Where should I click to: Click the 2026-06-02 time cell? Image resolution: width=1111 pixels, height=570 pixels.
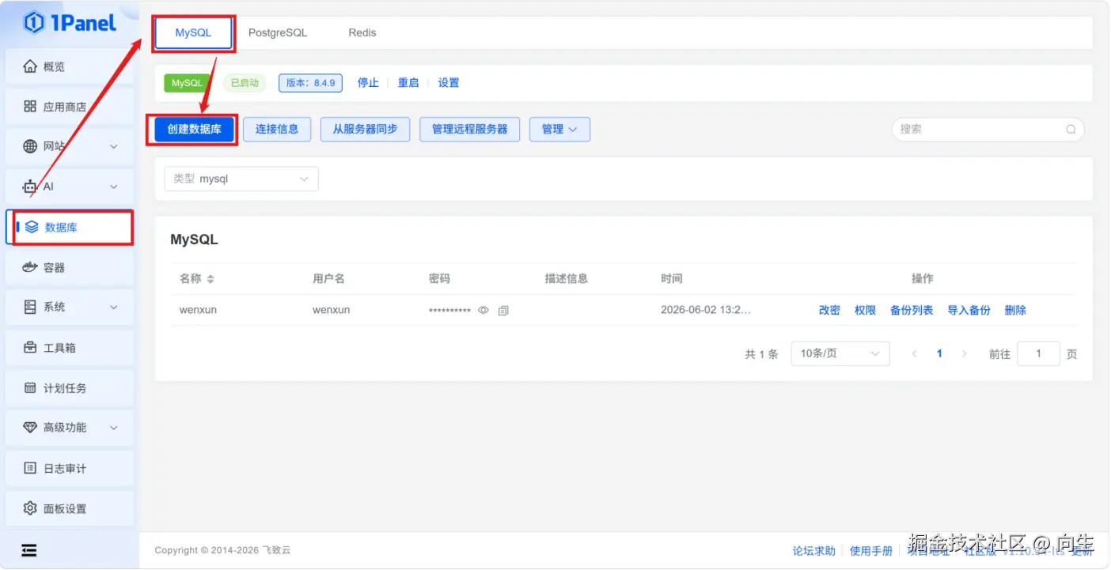pyautogui.click(x=706, y=310)
